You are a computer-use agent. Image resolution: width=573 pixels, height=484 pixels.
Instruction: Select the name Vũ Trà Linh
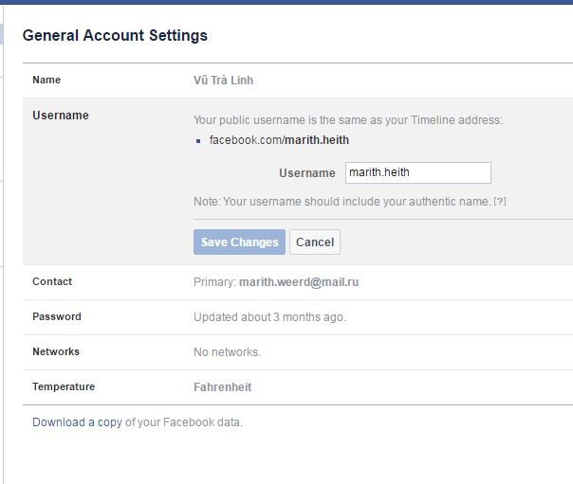(223, 80)
